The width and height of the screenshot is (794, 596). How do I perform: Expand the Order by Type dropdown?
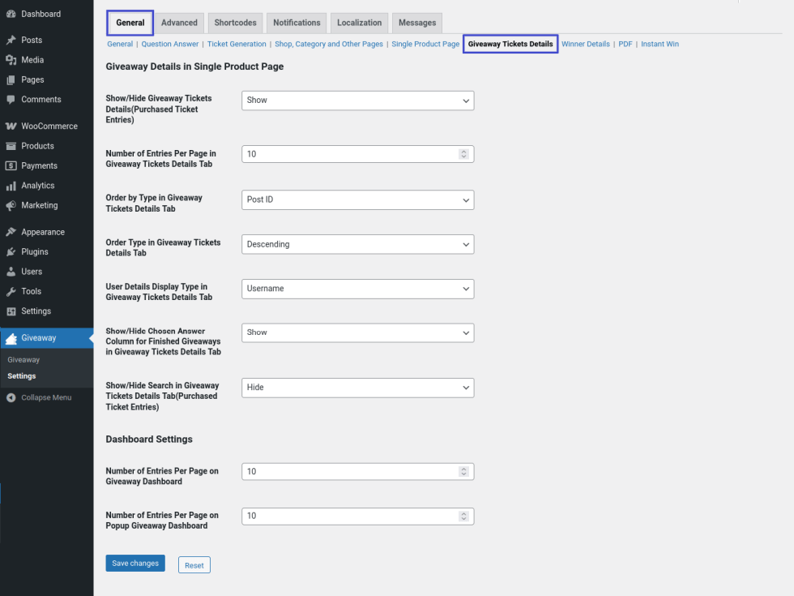357,199
